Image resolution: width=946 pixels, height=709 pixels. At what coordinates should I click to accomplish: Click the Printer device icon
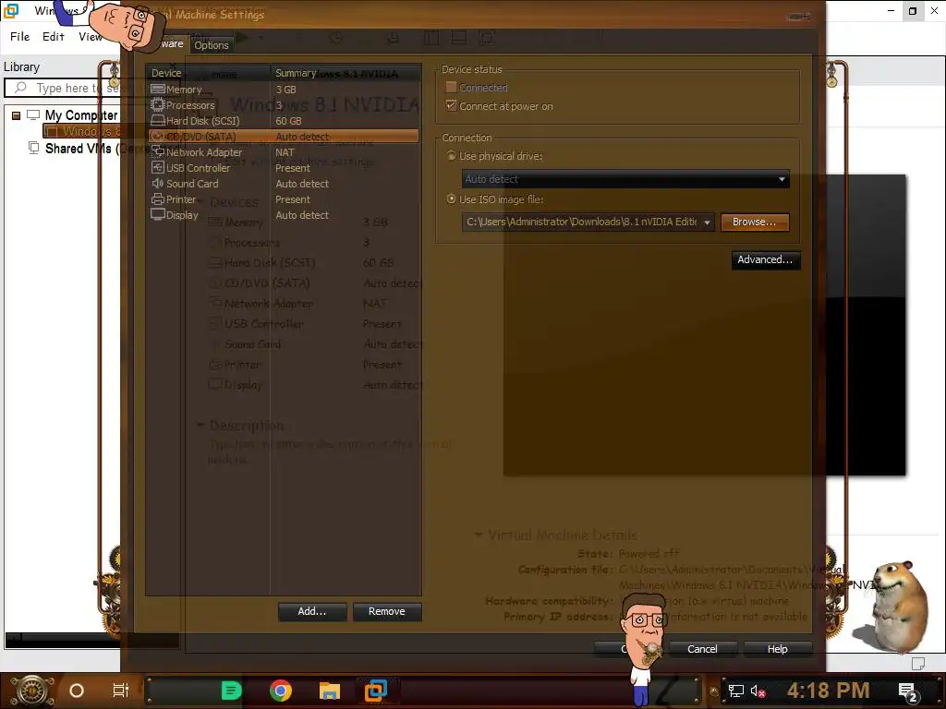pos(157,199)
